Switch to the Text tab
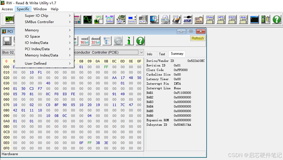Image resolution: width=283 pixels, height=160 pixels. pyautogui.click(x=162, y=54)
